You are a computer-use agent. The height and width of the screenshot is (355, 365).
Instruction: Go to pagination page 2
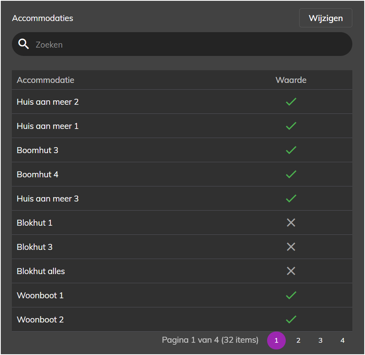(x=298, y=341)
